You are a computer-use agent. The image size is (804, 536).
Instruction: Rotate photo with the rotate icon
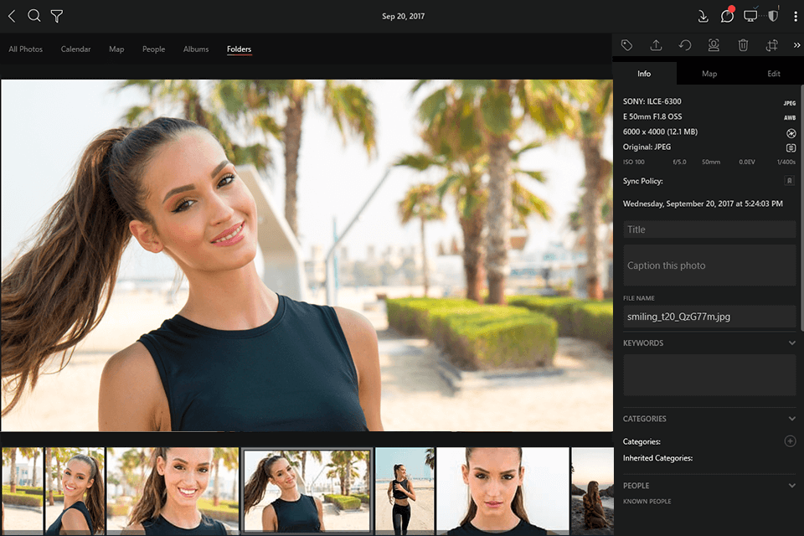tap(685, 45)
